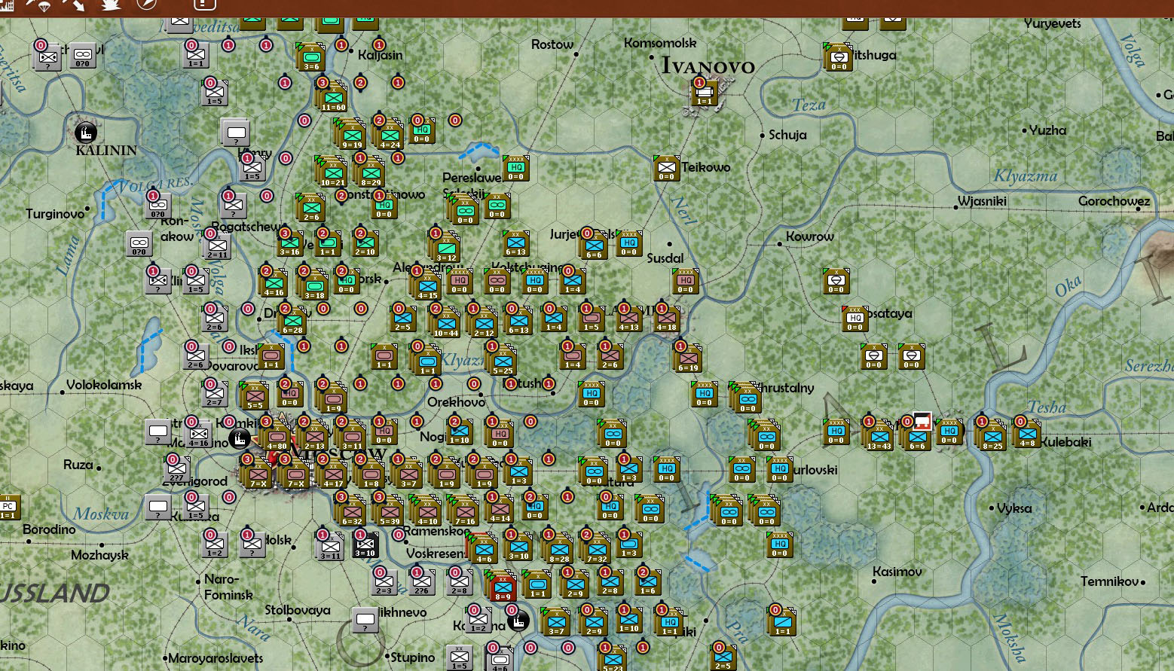This screenshot has height=671, width=1174.
Task: Select the 3=6 armor unit near Kaljasin
Action: tap(312, 58)
